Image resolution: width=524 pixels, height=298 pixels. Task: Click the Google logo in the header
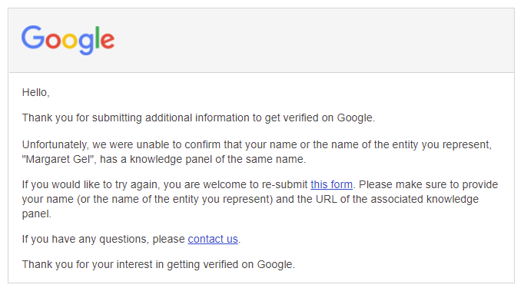(68, 40)
